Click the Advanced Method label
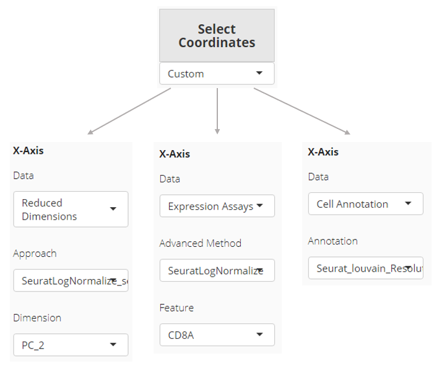 coord(200,243)
